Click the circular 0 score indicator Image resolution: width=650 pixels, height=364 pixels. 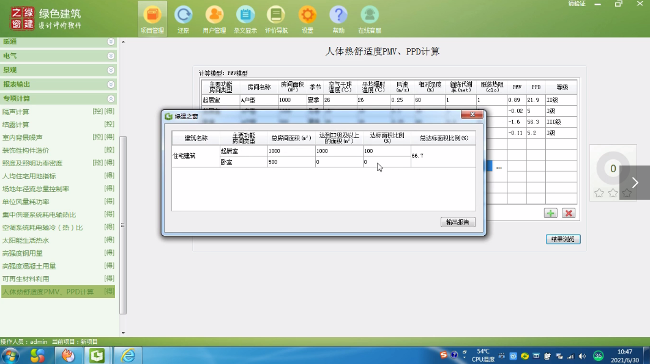click(x=613, y=169)
